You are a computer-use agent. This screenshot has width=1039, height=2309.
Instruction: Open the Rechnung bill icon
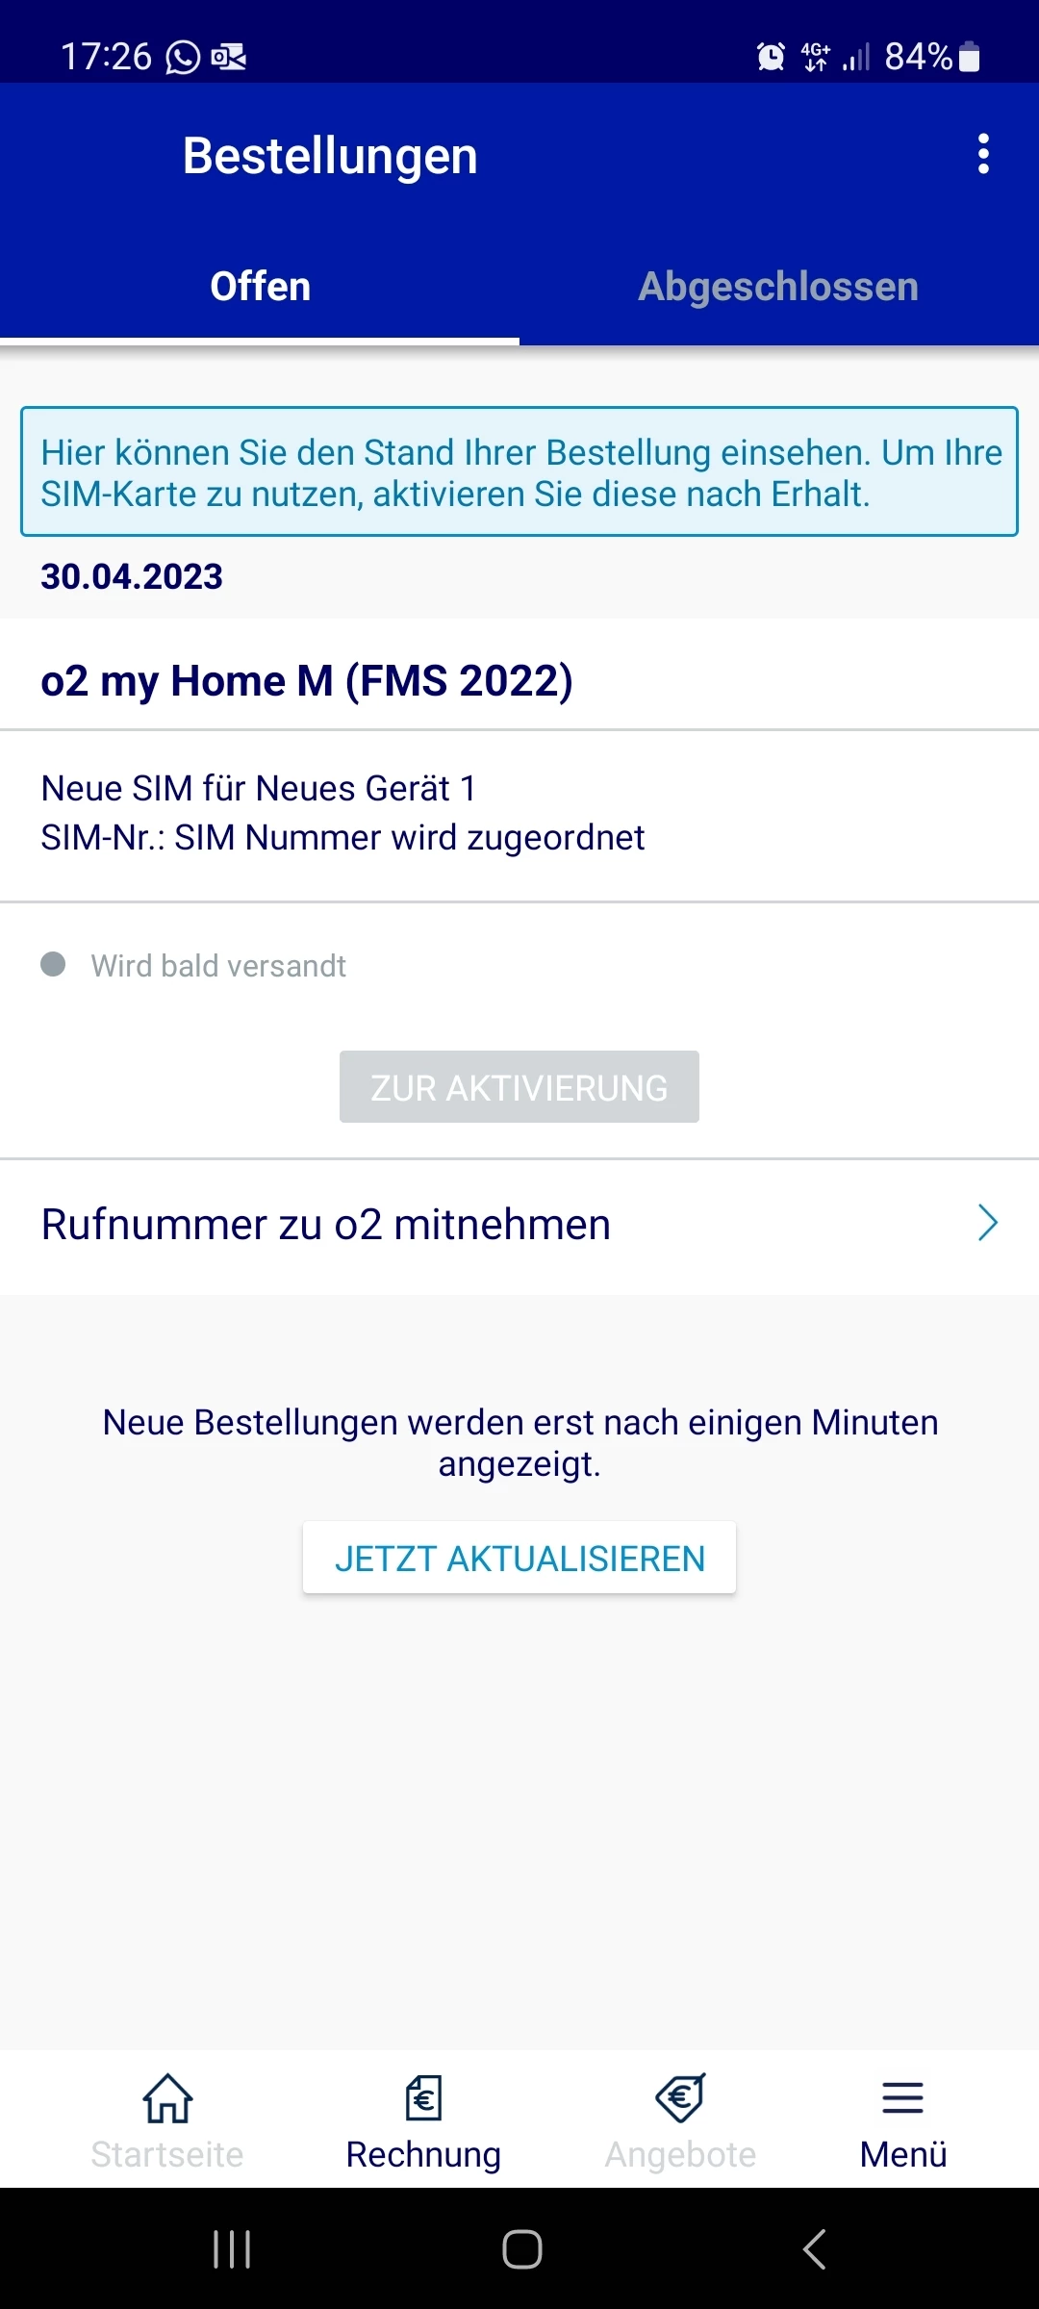423,2098
